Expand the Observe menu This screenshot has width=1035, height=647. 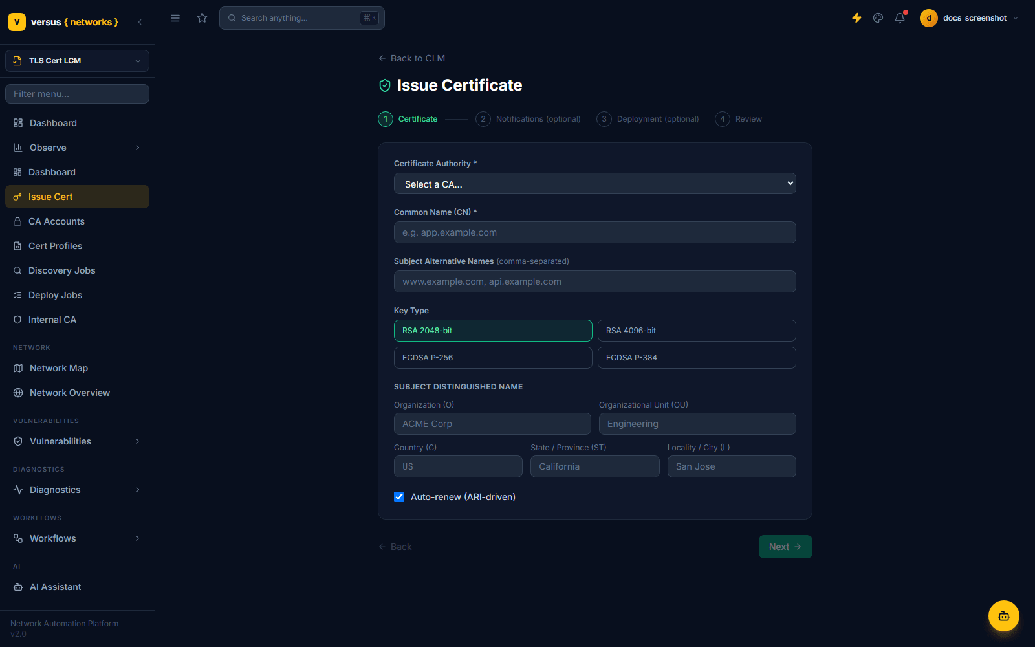coord(77,148)
